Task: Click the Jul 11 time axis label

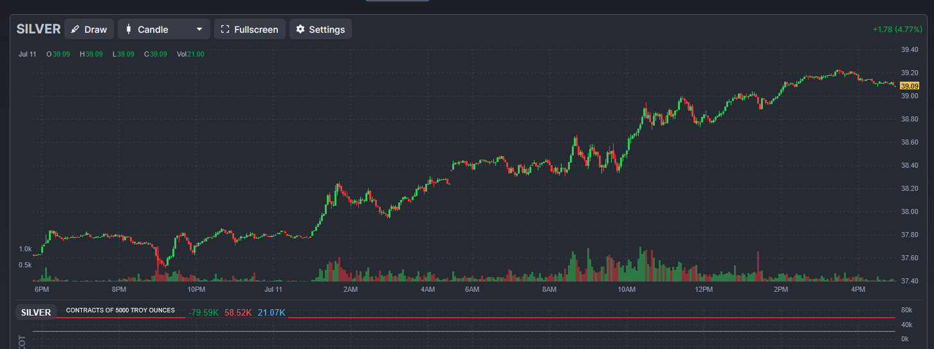Action: pos(274,291)
